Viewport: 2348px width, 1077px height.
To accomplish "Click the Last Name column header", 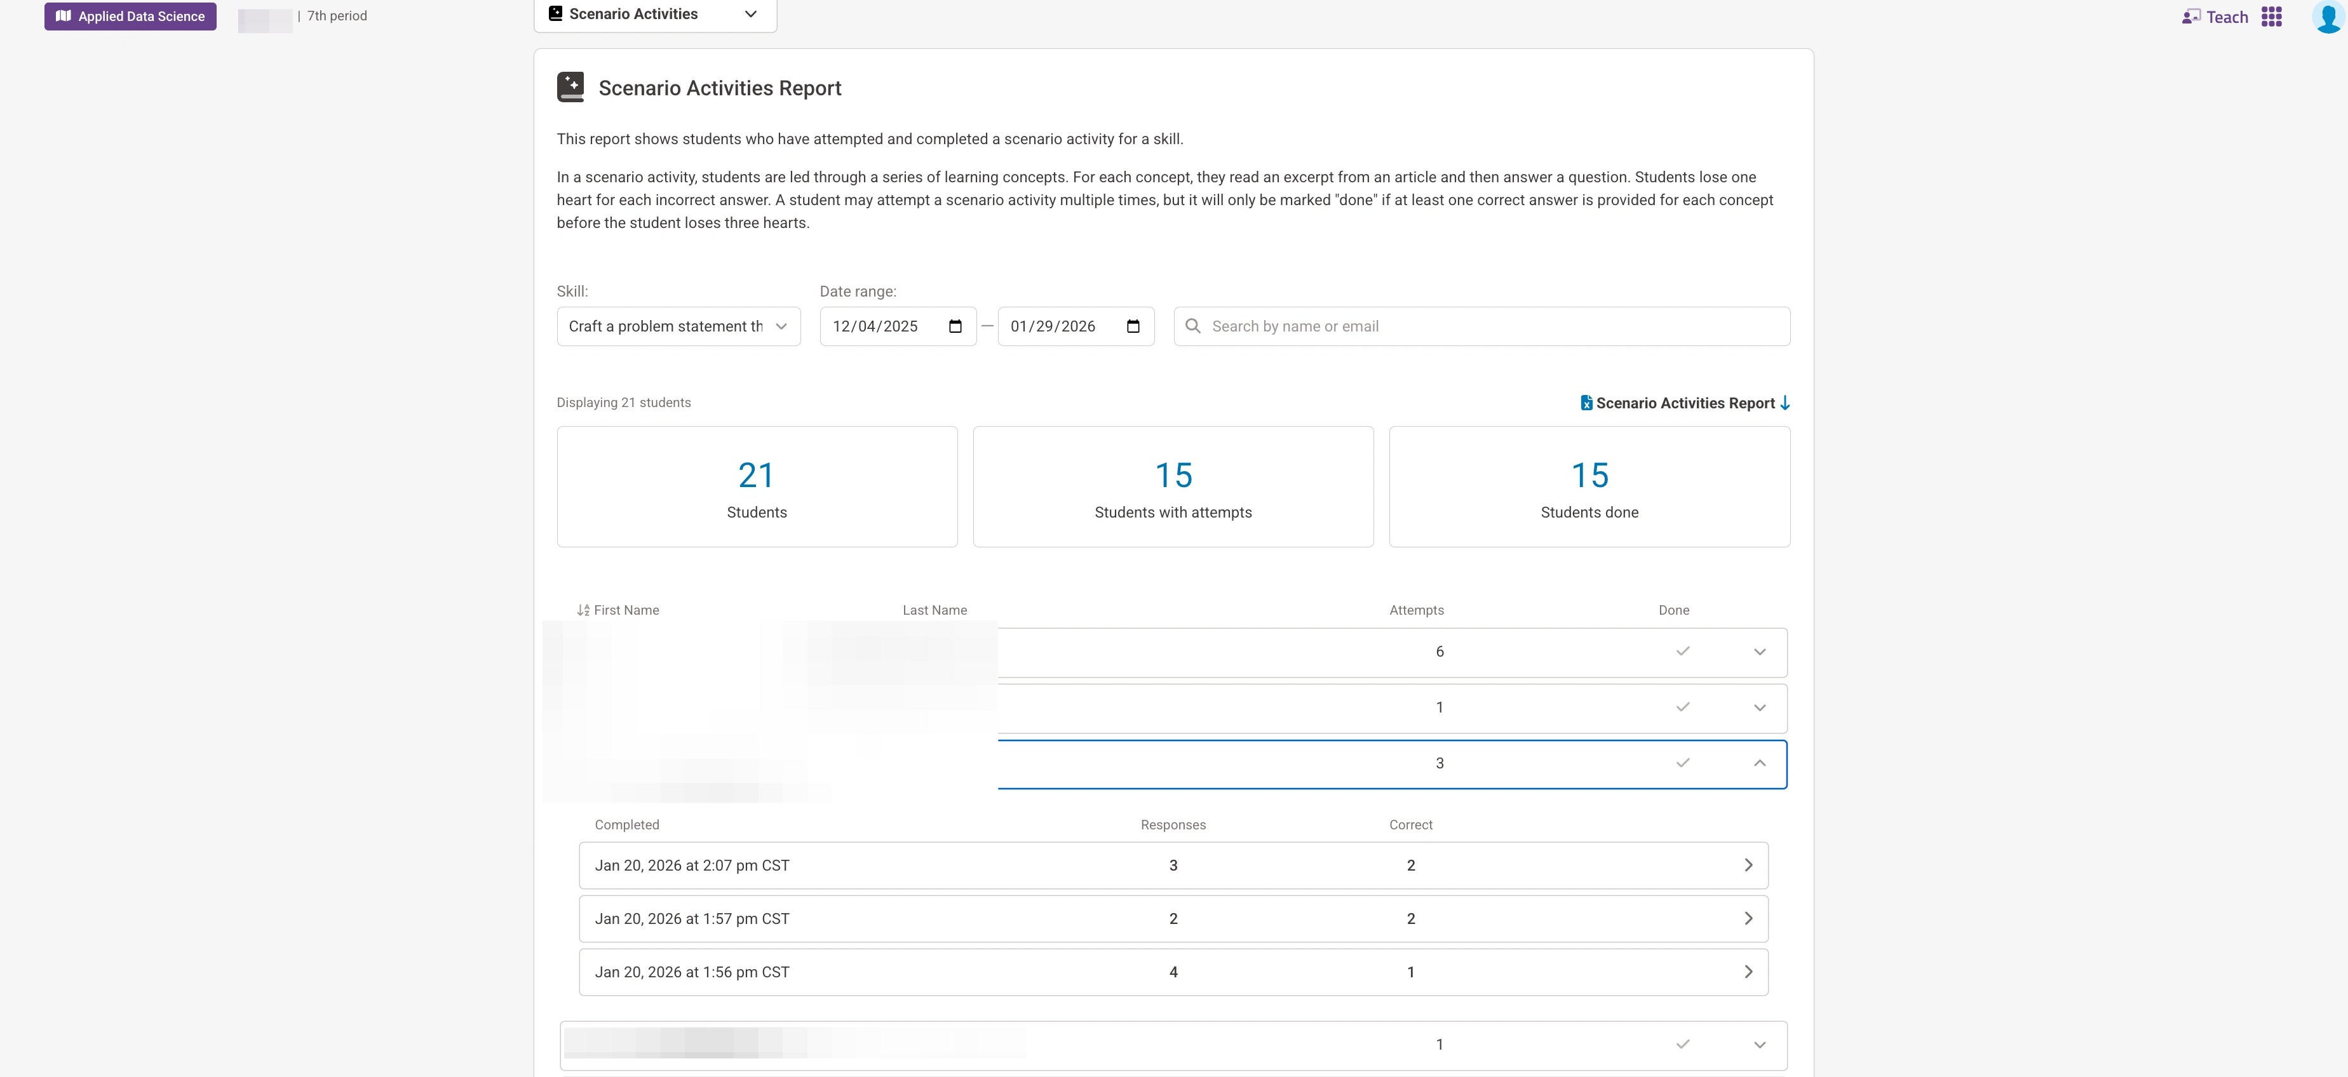I will (934, 610).
